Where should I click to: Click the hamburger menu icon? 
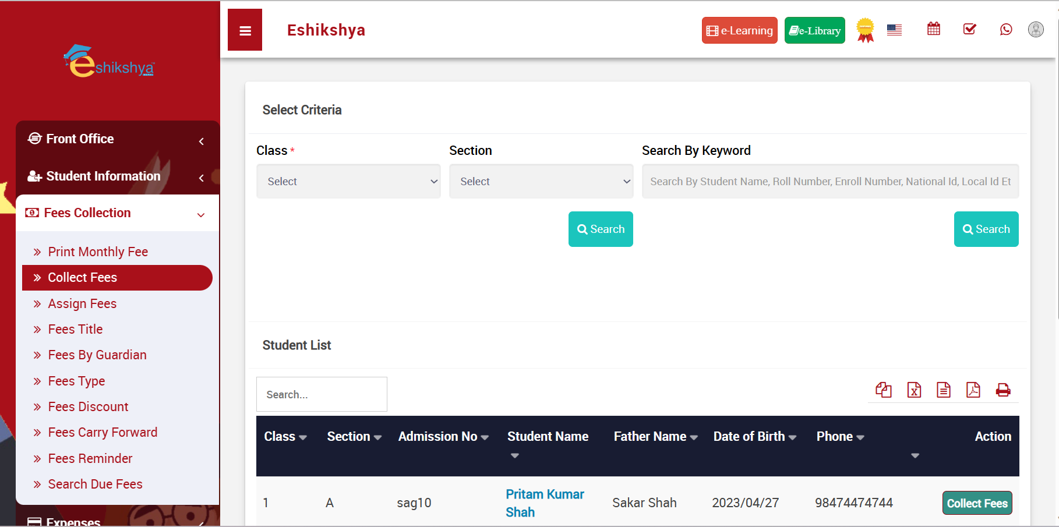pyautogui.click(x=245, y=30)
